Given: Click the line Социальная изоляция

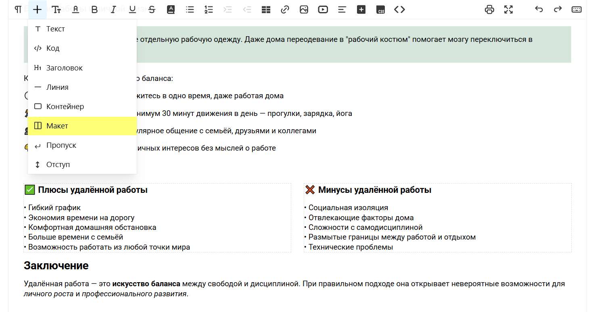Looking at the screenshot, I should pyautogui.click(x=346, y=208).
